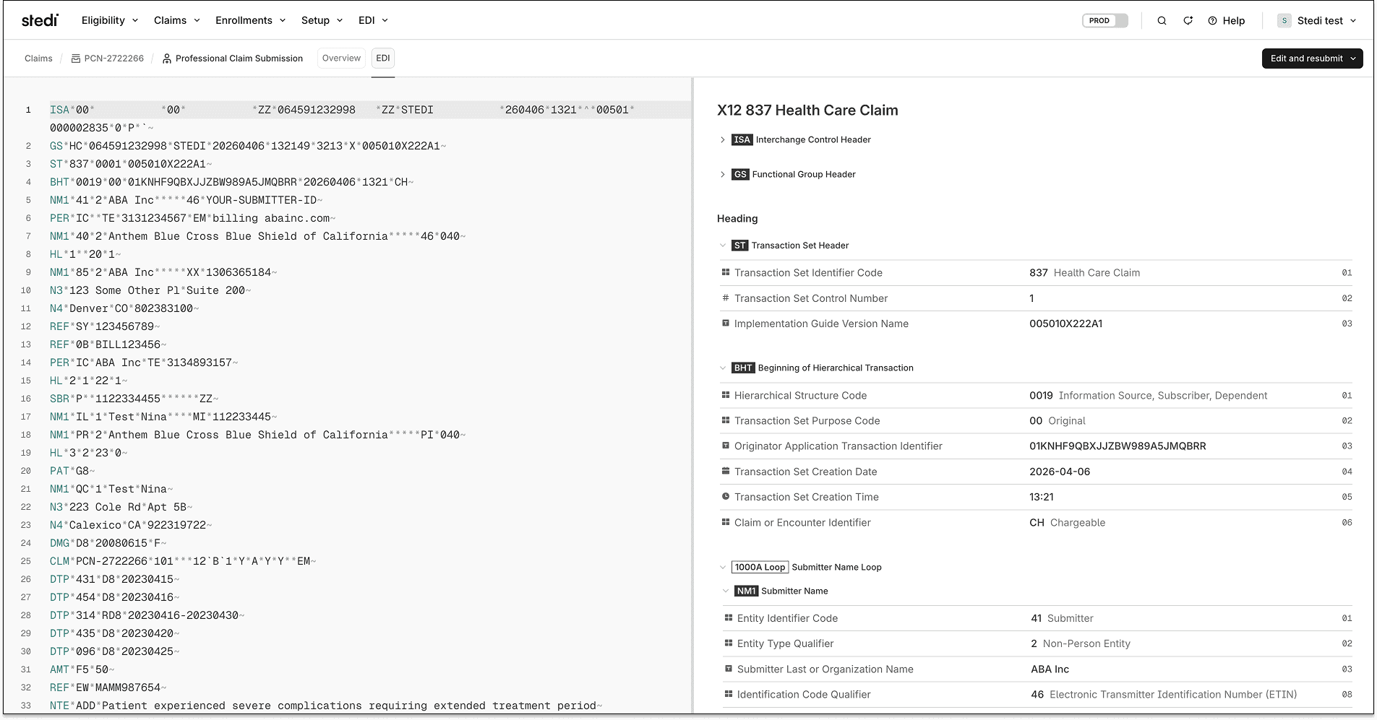Click the search magnifier icon
Screen dimensions: 1377x720
(1162, 21)
